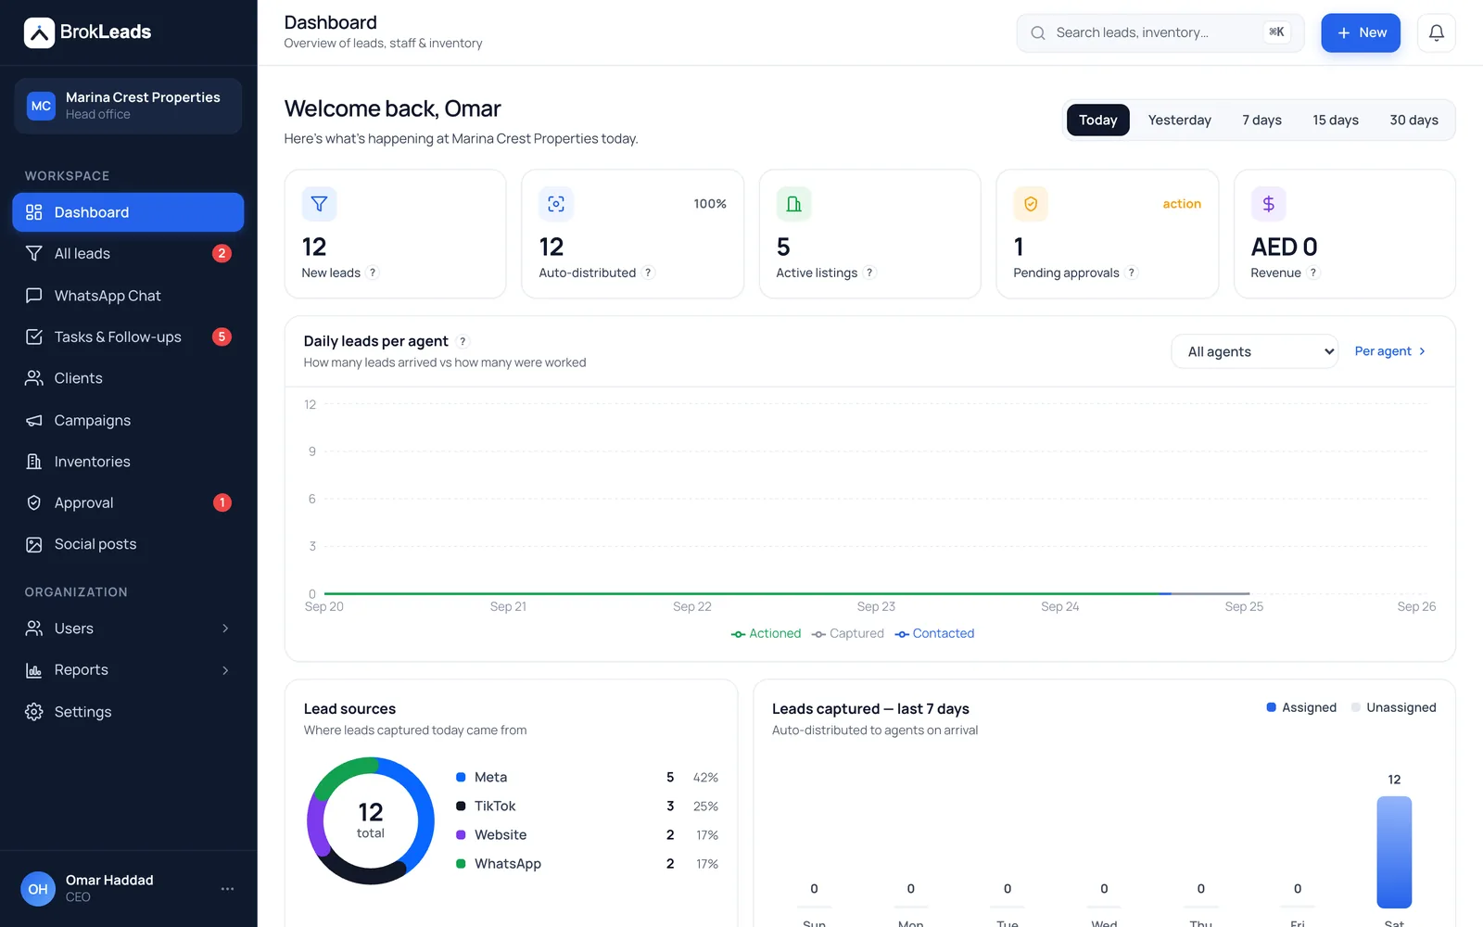Click the Saturday bar showing 12
The width and height of the screenshot is (1483, 927).
(x=1394, y=852)
